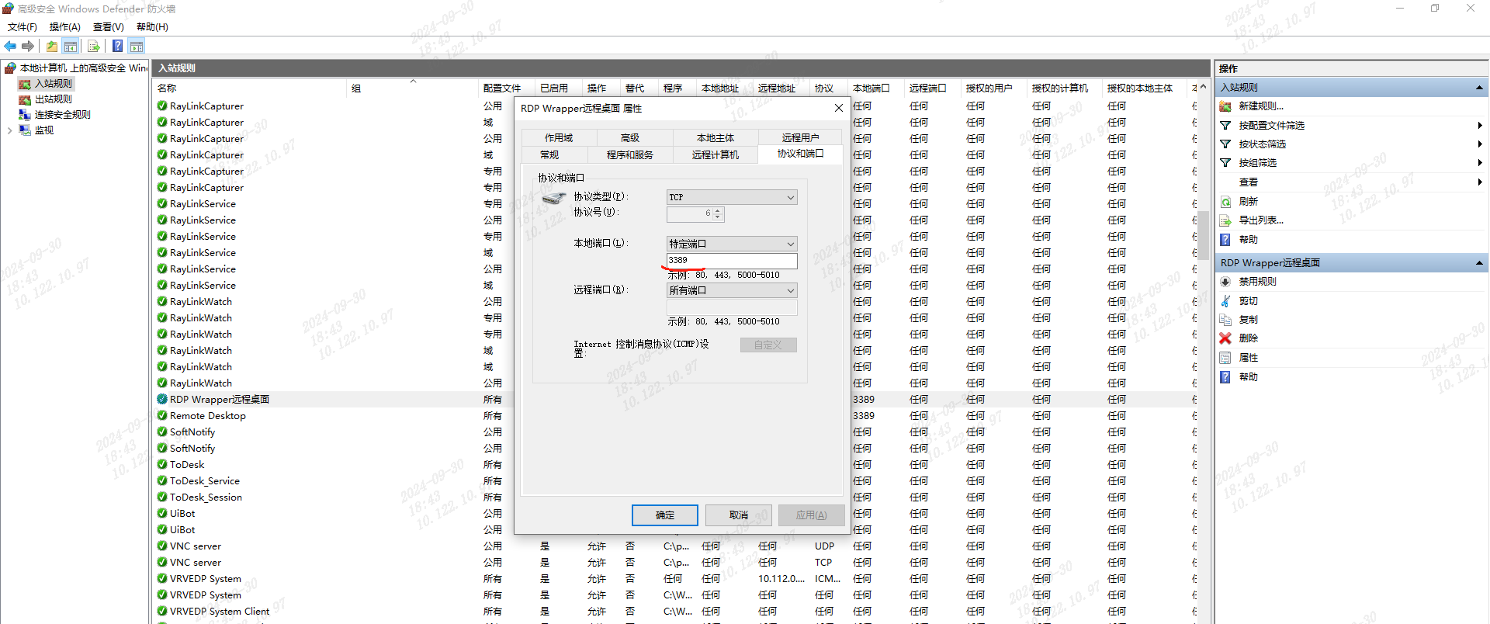Switch to the 高级 tab
The image size is (1490, 624).
coord(630,138)
